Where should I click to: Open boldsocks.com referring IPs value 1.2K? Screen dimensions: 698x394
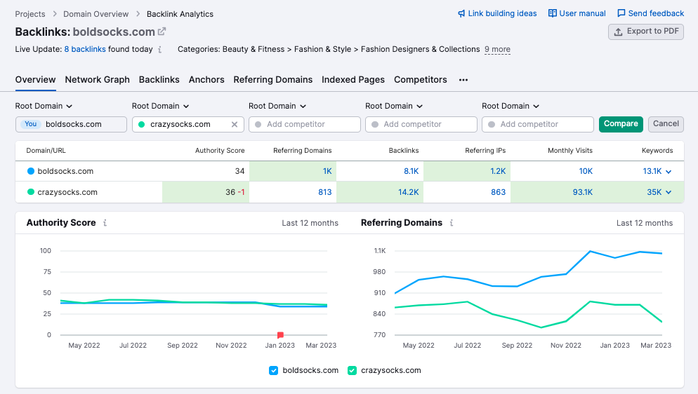pyautogui.click(x=498, y=171)
